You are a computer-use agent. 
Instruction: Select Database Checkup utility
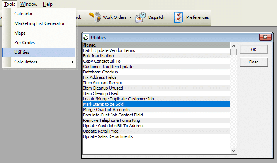pyautogui.click(x=156, y=72)
